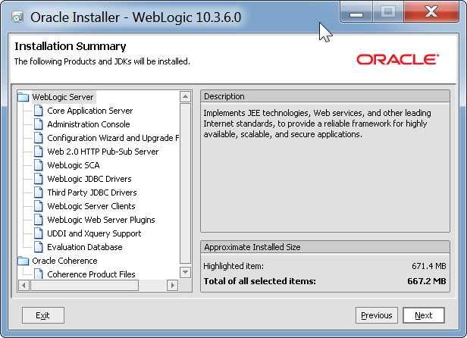Click the Oracle Installer title bar icon
467x338 pixels.
(17, 17)
